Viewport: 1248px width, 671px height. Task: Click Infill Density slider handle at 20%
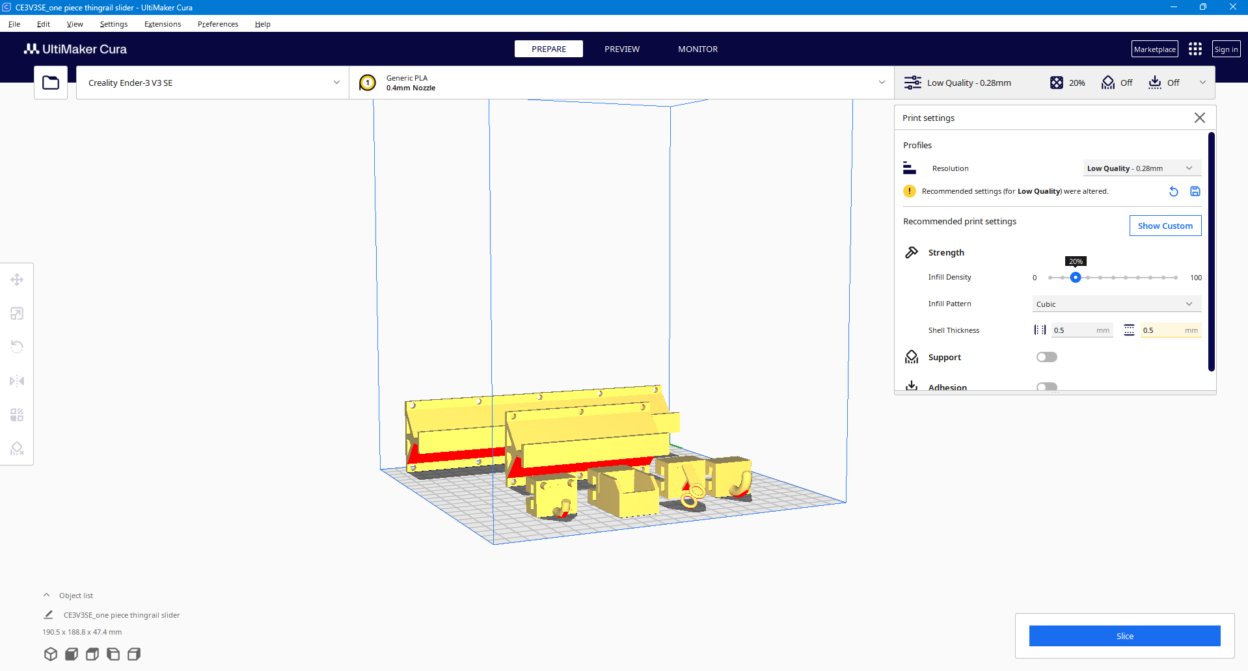click(x=1076, y=278)
